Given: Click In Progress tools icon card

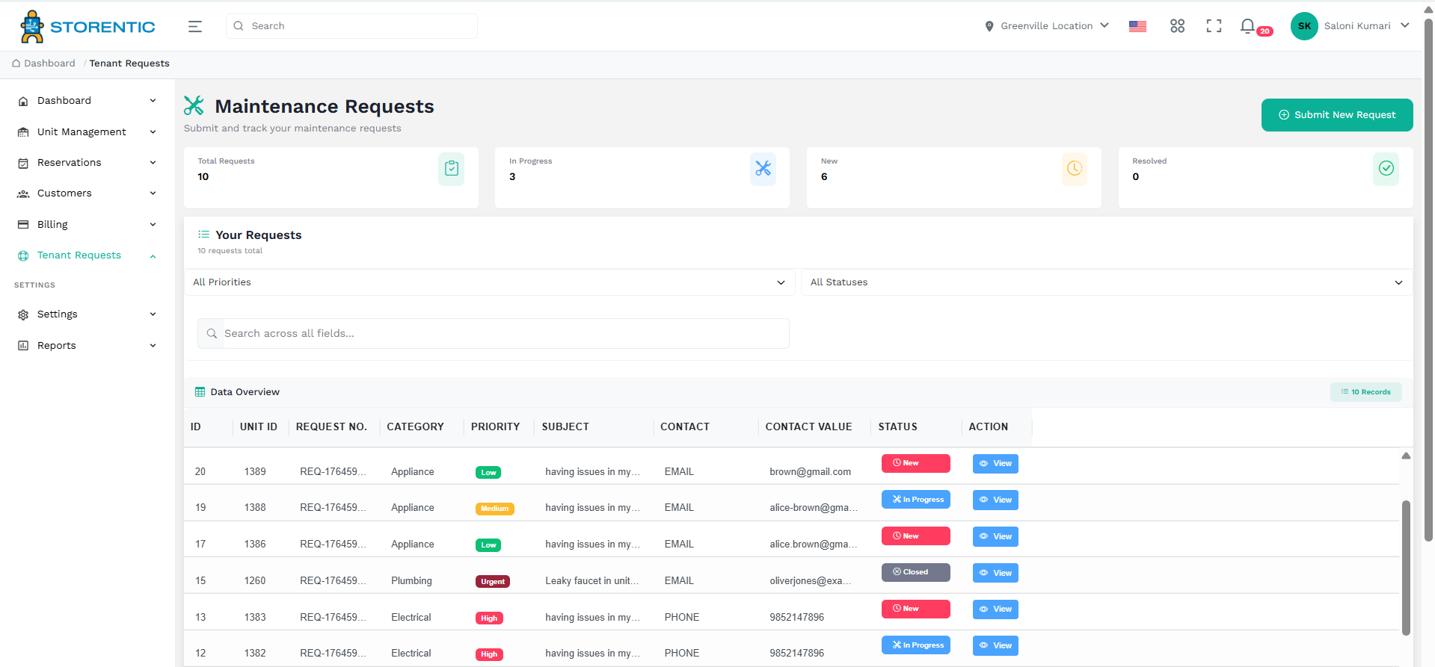Looking at the screenshot, I should click(763, 169).
